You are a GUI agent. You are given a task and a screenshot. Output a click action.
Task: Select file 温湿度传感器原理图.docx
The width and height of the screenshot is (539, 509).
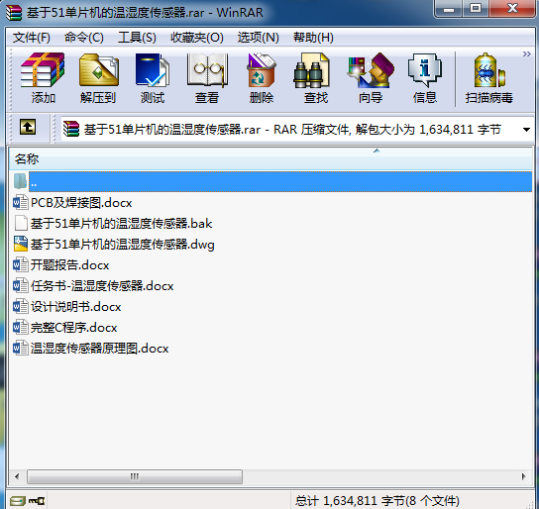pos(99,349)
